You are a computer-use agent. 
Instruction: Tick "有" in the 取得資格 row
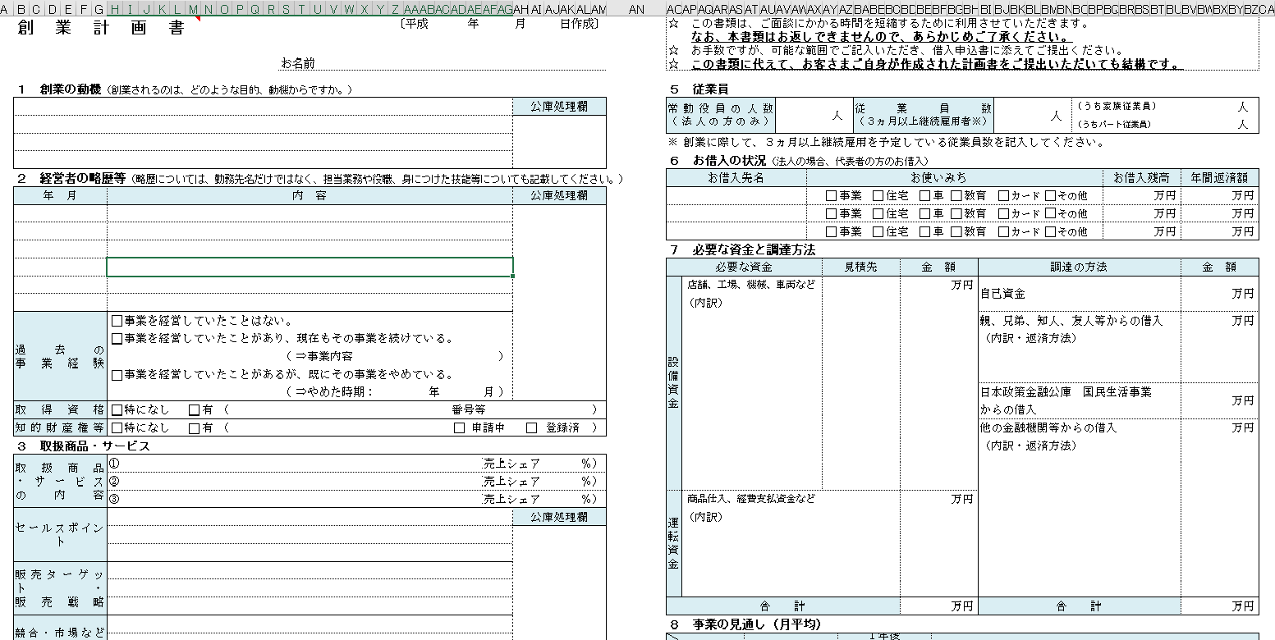(195, 410)
